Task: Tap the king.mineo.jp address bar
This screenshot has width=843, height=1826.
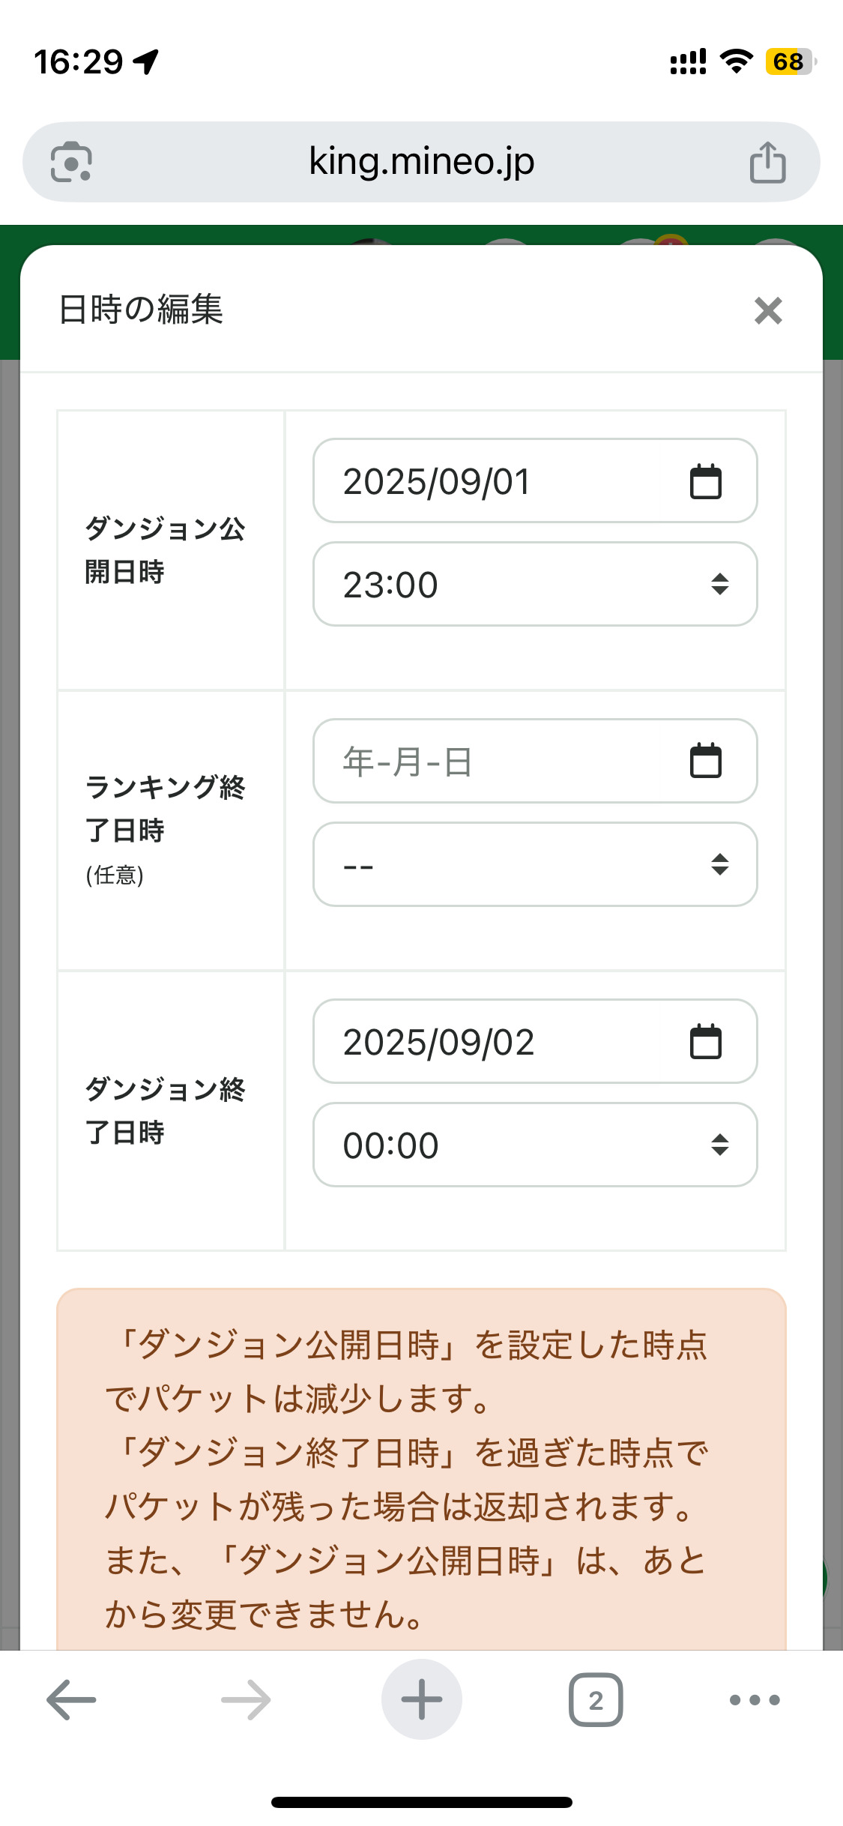Action: [x=421, y=162]
